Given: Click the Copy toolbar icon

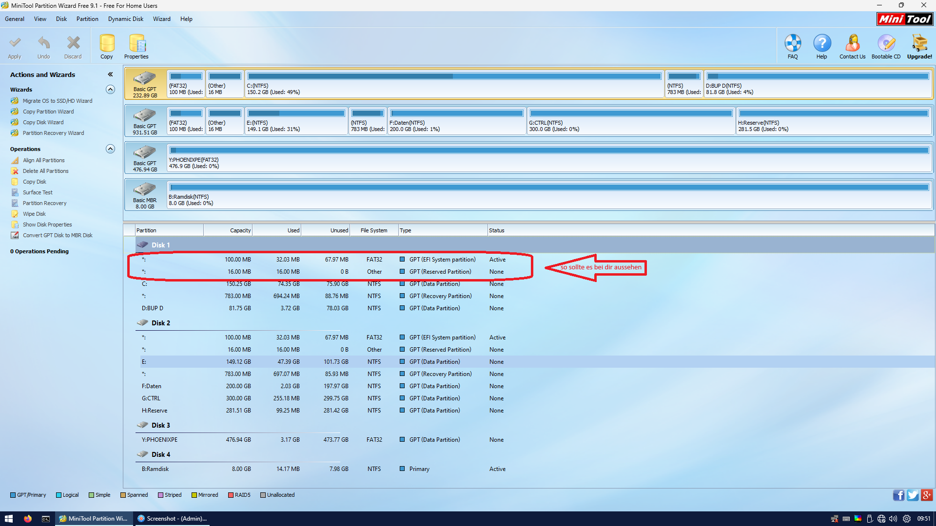Looking at the screenshot, I should click(107, 43).
